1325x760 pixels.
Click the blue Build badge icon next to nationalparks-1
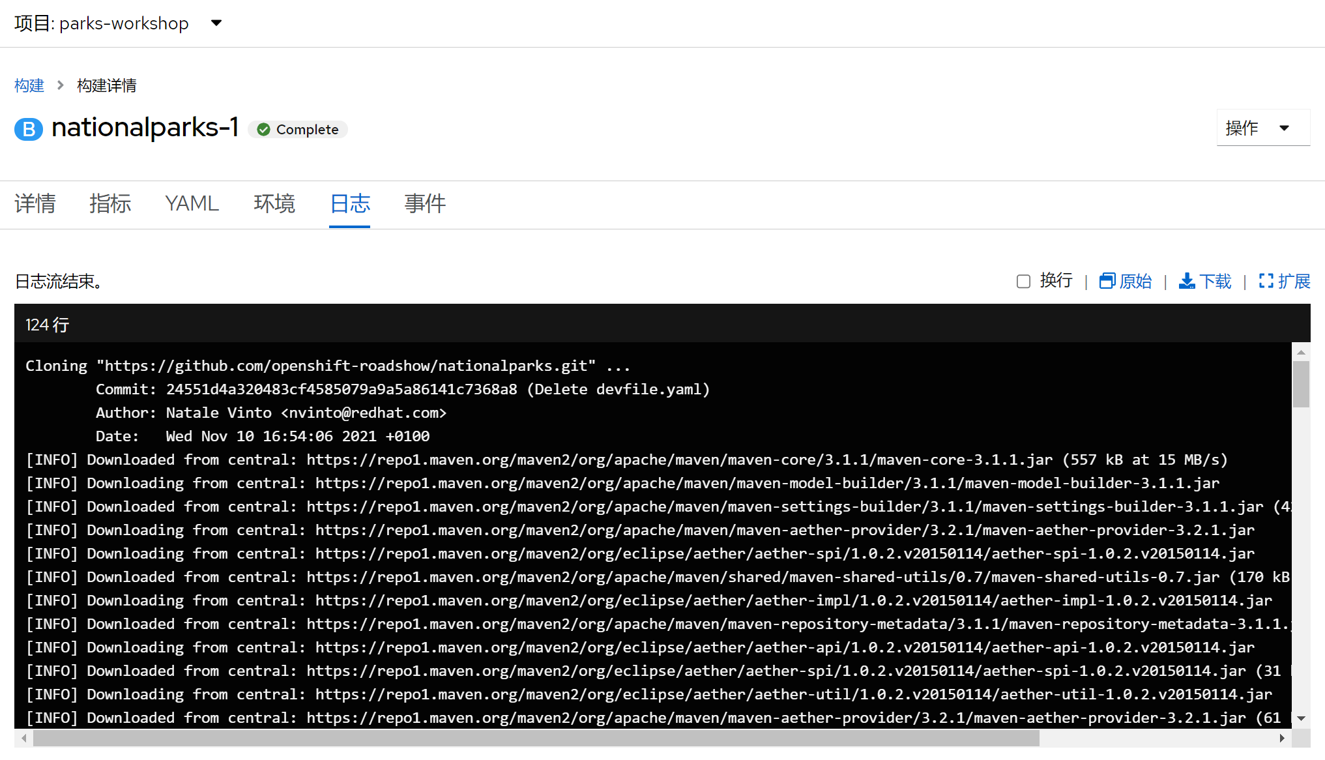[27, 128]
